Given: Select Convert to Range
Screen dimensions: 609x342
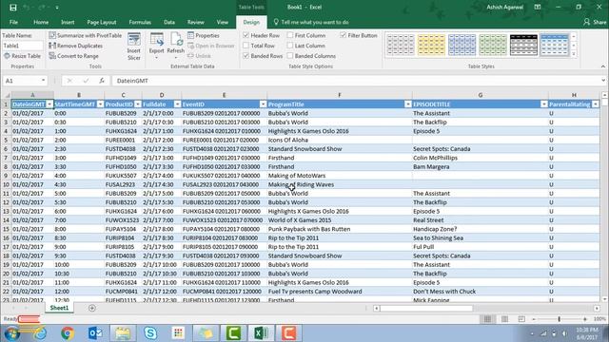Looking at the screenshot, I should (74, 56).
